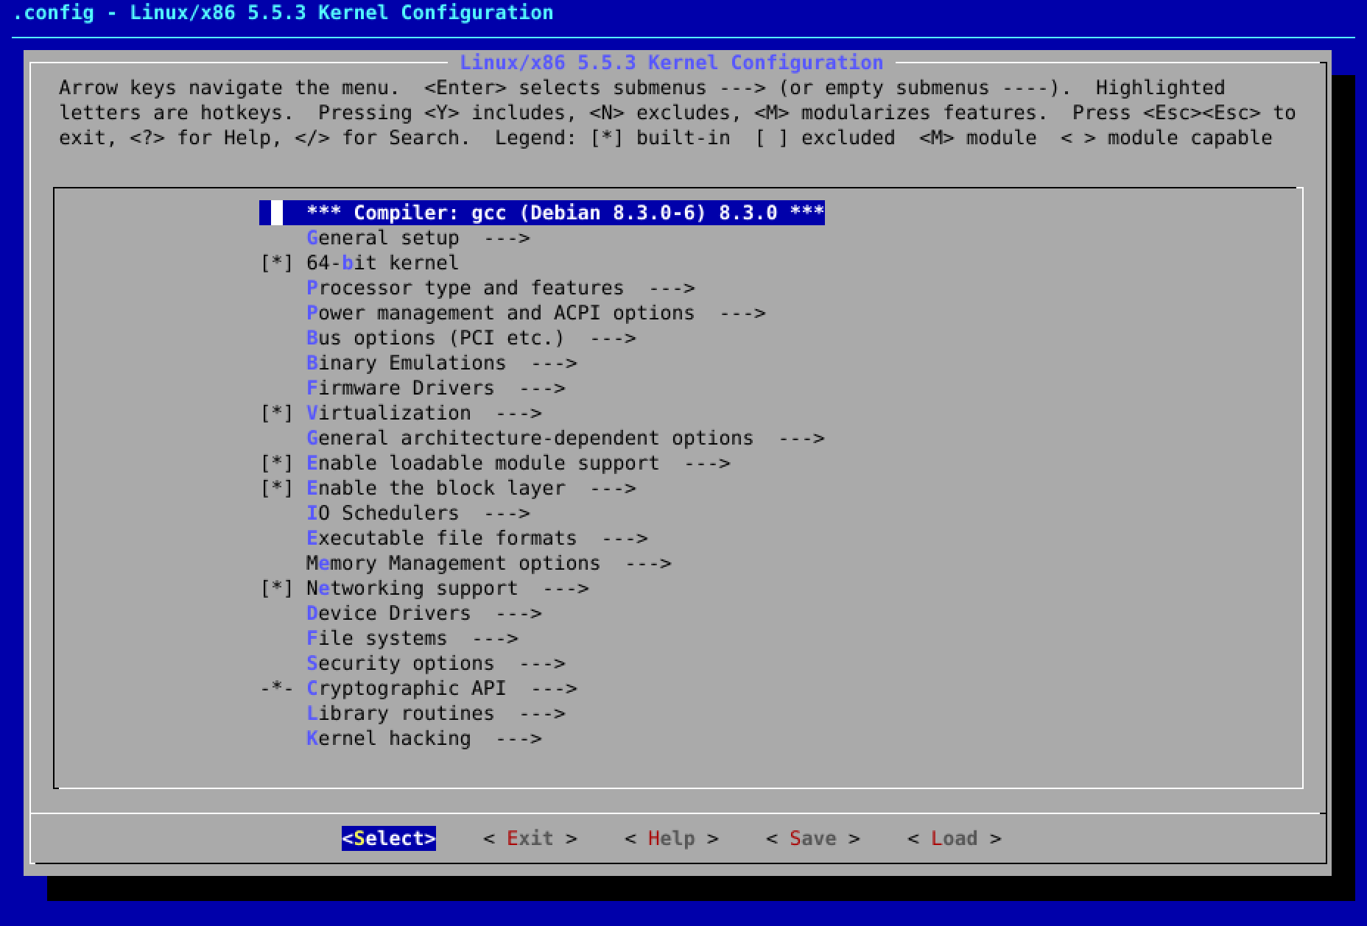Click the Bus options (PCI etc.) label
1367x926 pixels.
coord(435,338)
